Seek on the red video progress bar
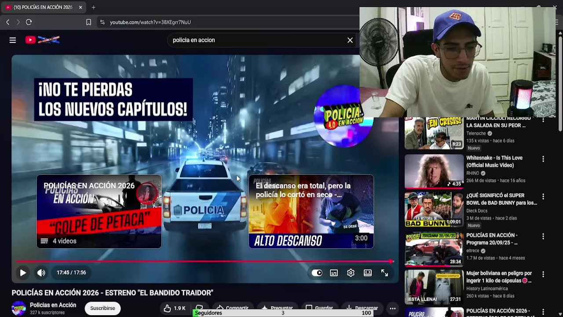563x317 pixels. tap(205, 262)
